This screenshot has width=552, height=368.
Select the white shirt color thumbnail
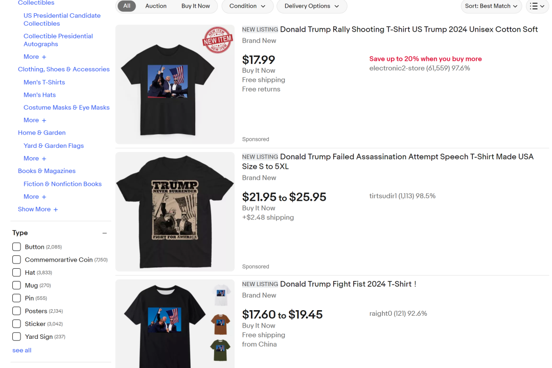(221, 294)
